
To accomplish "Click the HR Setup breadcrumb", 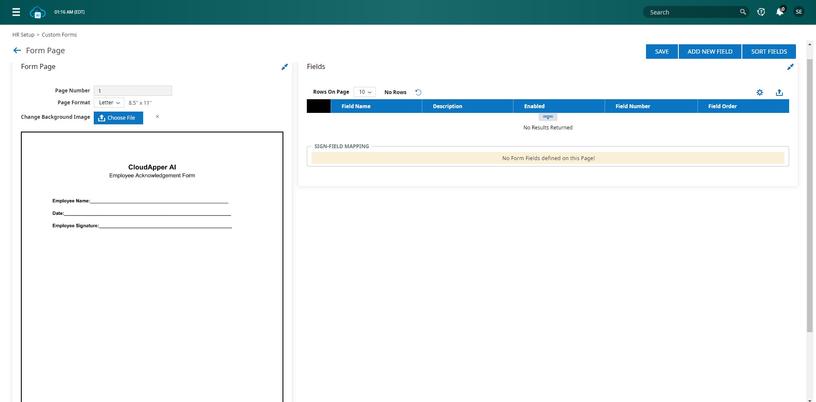I will (x=23, y=35).
